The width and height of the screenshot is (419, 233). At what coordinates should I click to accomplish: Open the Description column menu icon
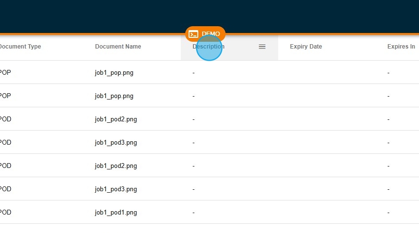(x=262, y=47)
